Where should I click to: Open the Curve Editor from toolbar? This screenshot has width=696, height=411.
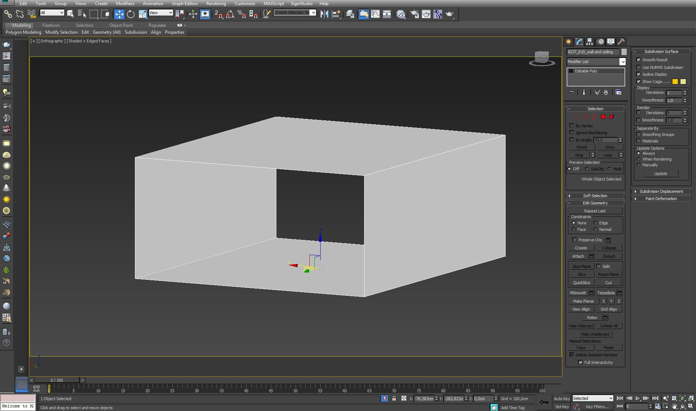pyautogui.click(x=375, y=14)
